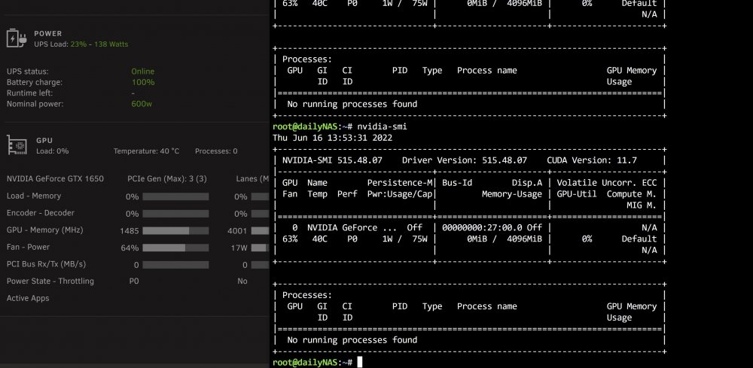753x368 pixels.
Task: Click the 'Active Apps' label
Action: click(x=28, y=299)
